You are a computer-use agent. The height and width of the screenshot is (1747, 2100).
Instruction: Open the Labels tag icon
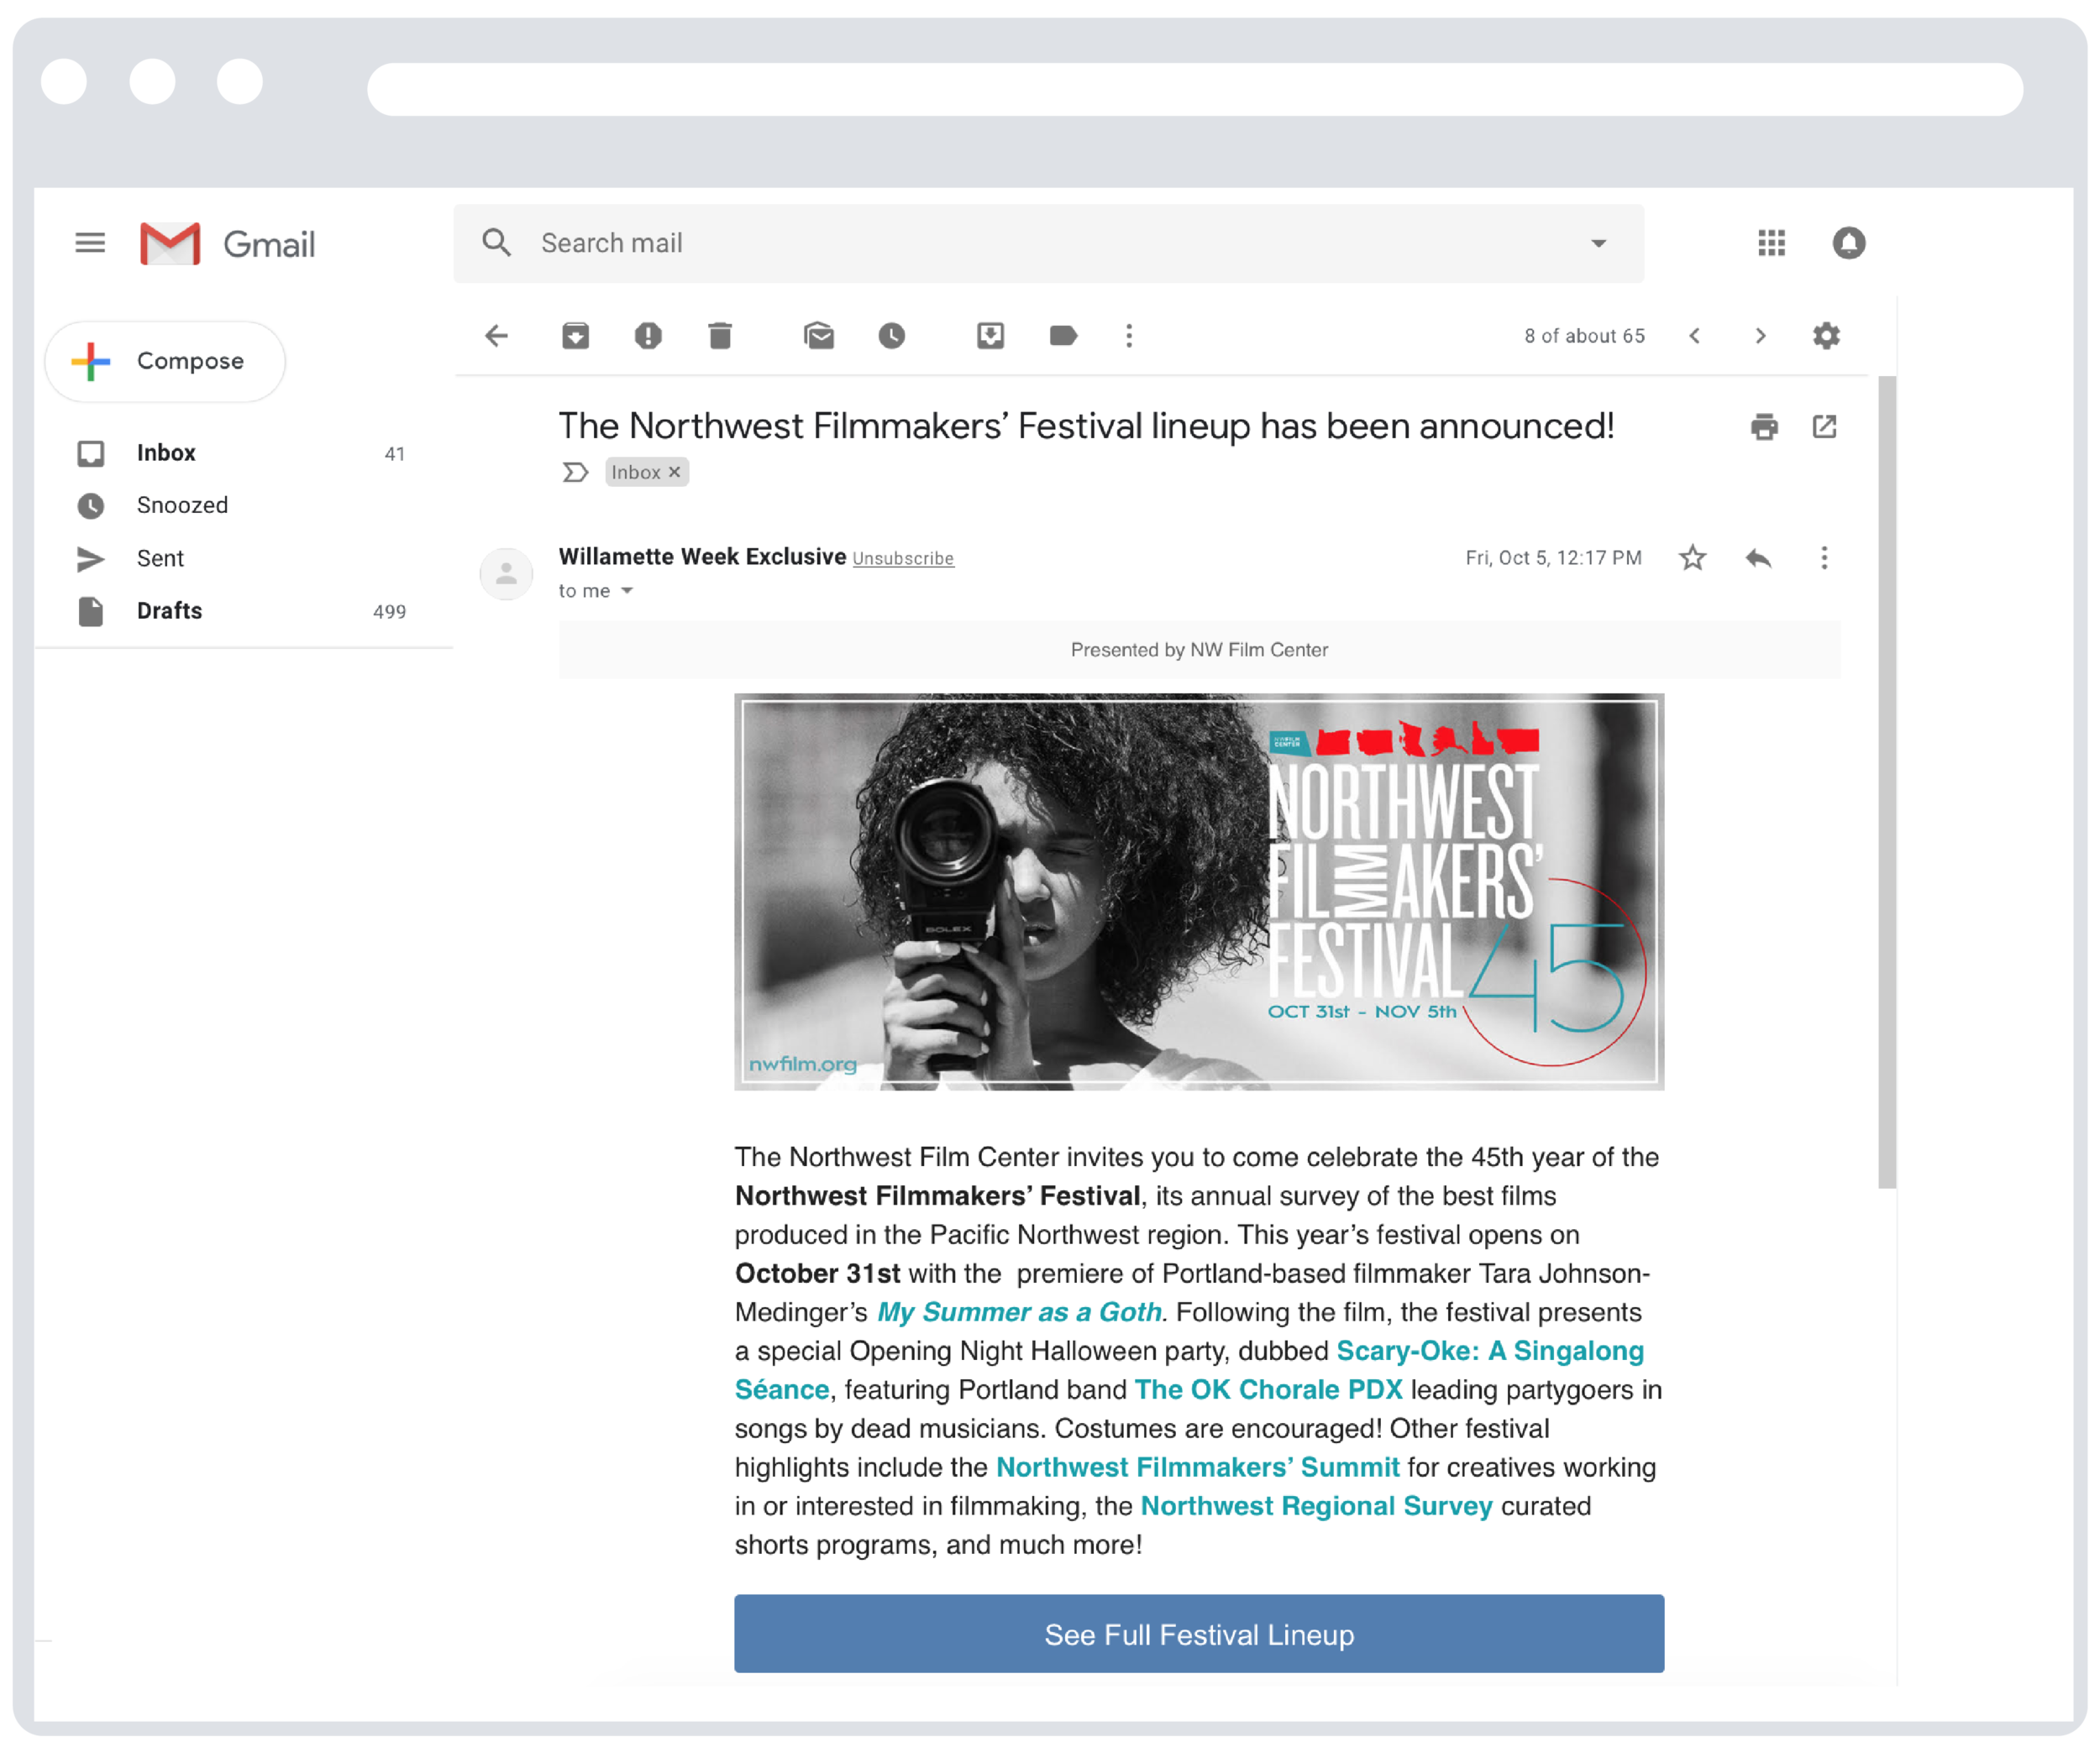1063,336
